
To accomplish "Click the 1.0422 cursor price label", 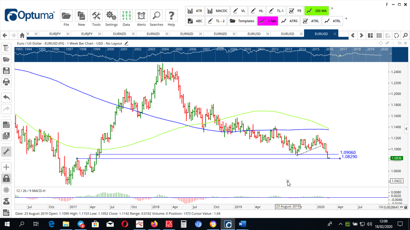I will pyautogui.click(x=397, y=181).
